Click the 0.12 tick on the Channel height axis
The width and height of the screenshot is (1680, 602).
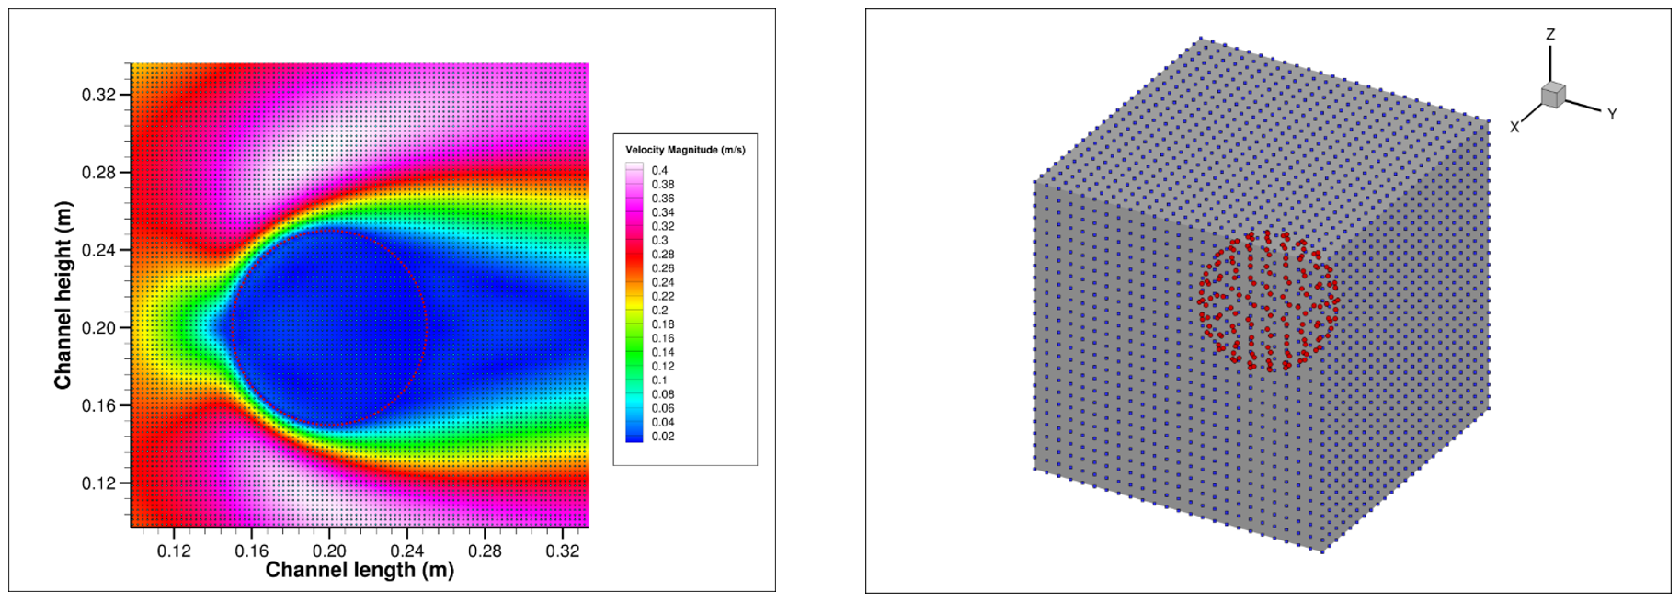tap(98, 483)
